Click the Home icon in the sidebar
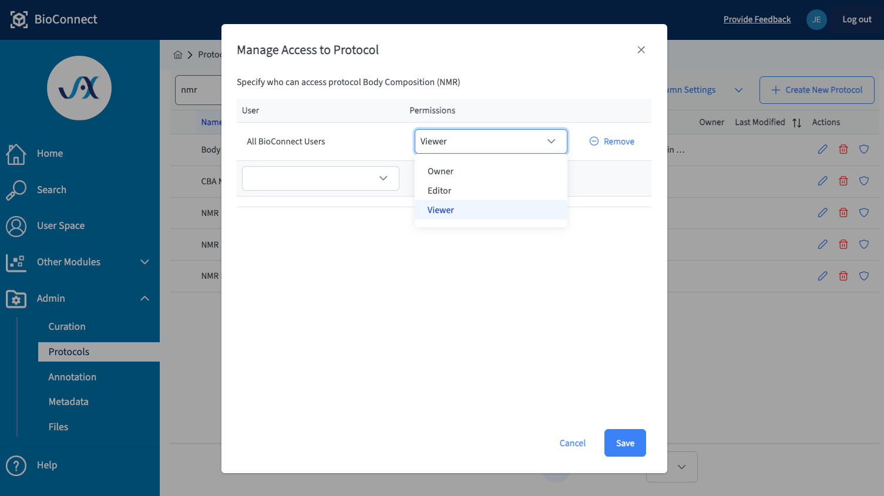 tap(15, 154)
